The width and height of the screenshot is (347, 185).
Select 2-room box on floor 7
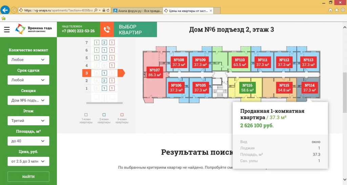[104, 42]
